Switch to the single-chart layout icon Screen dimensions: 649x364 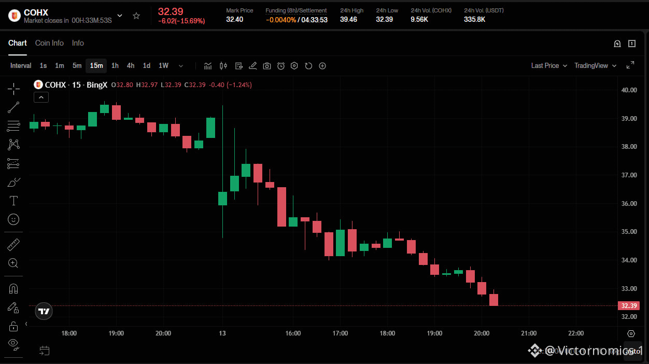pyautogui.click(x=632, y=44)
